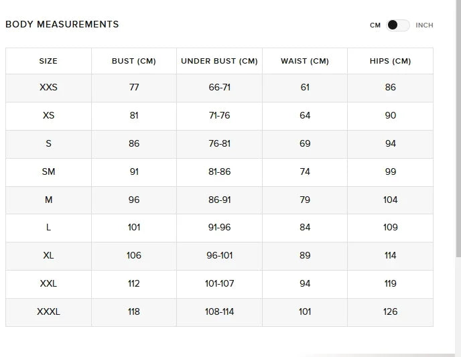Viewport: 461px width, 357px height.
Task: Click the XXXL row under bust 108-114
Action: [219, 311]
